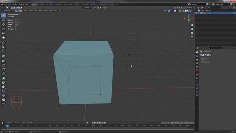Open the Edit Mode dropdown
Viewport: 236px width, 133px height.
[x=8, y=11]
